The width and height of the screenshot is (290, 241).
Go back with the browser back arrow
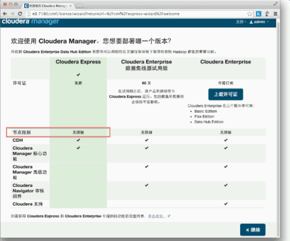(5, 14)
